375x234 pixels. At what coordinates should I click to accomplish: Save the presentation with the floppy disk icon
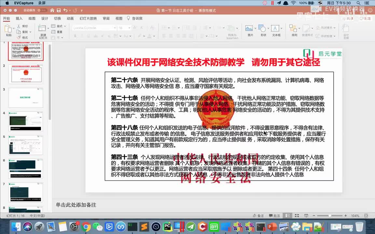click(x=59, y=10)
